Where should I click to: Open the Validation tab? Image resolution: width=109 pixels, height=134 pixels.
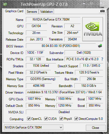click(46, 12)
